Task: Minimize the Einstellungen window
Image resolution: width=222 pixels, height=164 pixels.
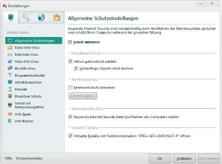Action: tap(201, 4)
